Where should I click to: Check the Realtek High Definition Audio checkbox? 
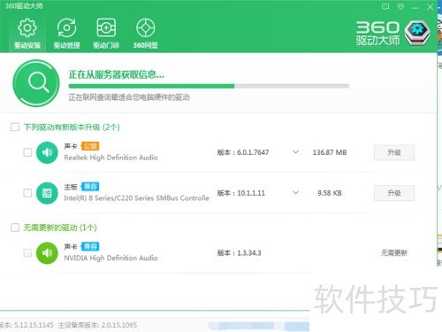27,152
